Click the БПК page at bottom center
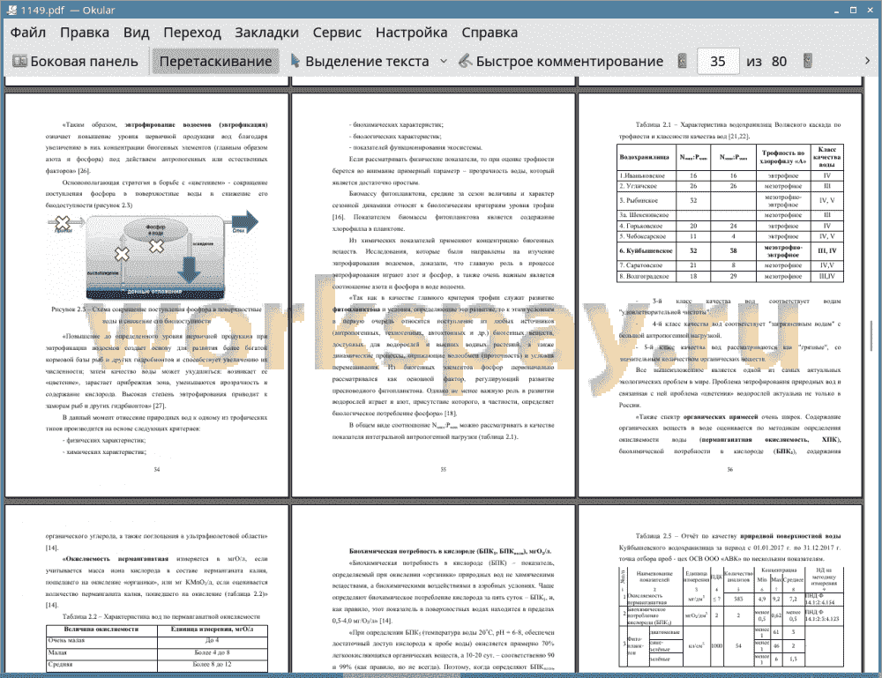Viewport: 882px width, 678px height. click(x=433, y=589)
